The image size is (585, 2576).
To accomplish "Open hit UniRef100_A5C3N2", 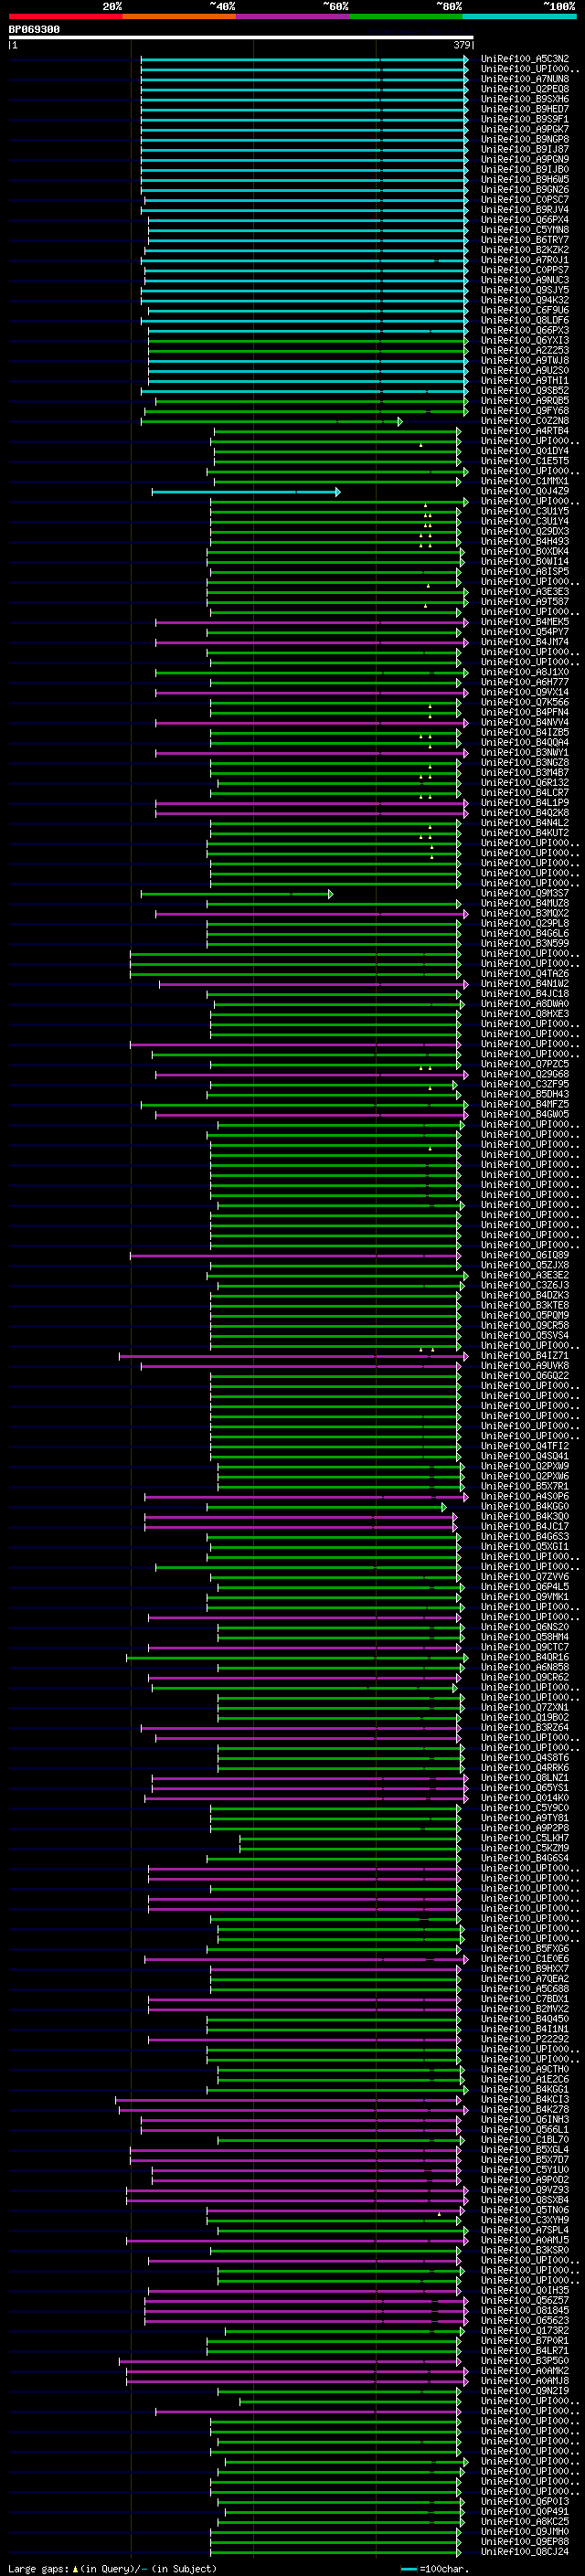I will click(525, 59).
